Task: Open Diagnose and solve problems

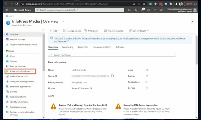Action: (x=24, y=44)
